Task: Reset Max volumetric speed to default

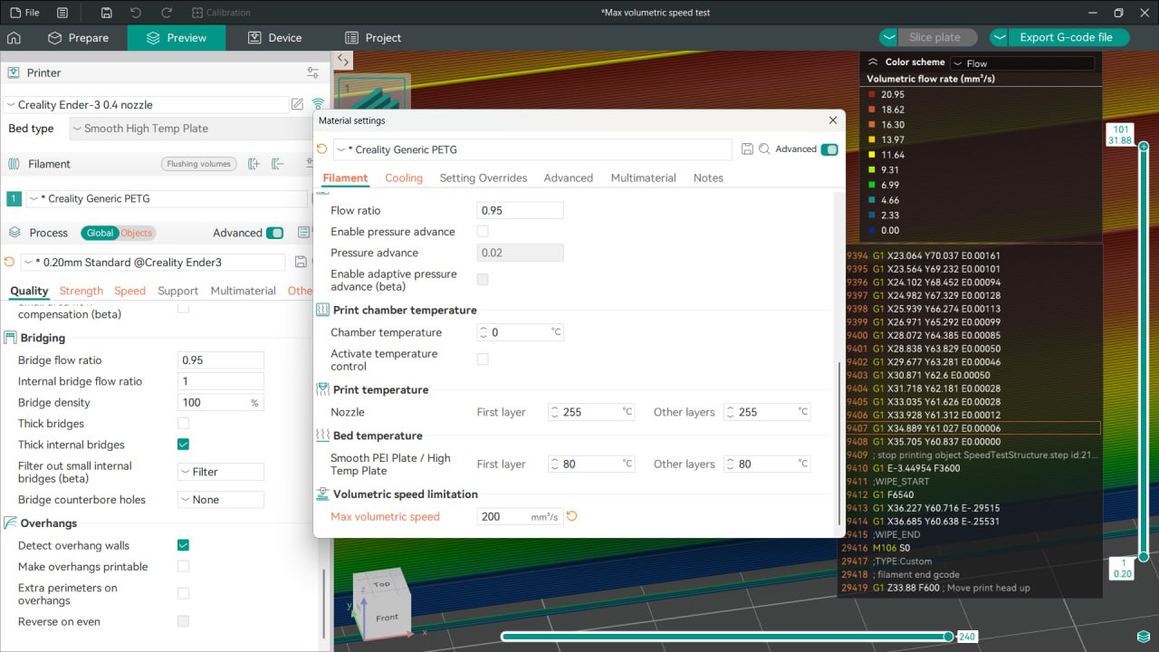Action: (571, 516)
